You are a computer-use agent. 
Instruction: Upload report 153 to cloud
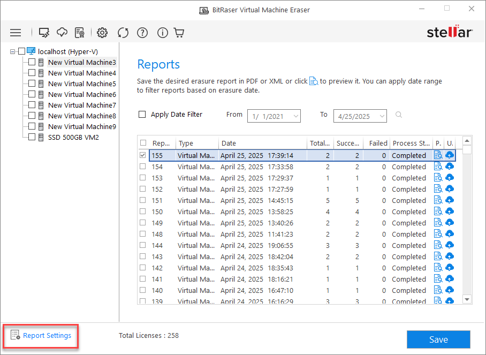point(450,178)
